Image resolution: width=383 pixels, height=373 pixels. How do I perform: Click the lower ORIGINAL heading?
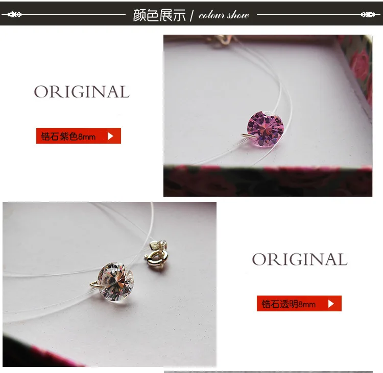[300, 259]
